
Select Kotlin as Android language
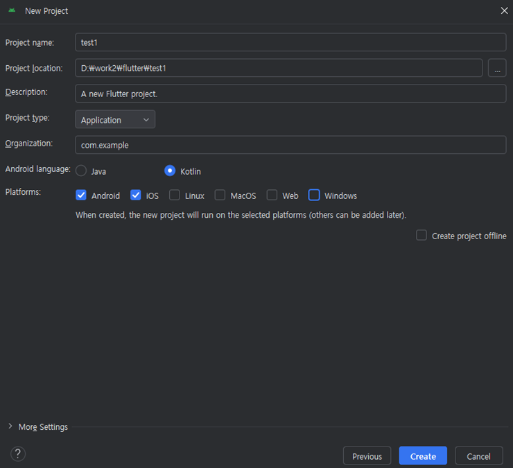click(x=170, y=171)
